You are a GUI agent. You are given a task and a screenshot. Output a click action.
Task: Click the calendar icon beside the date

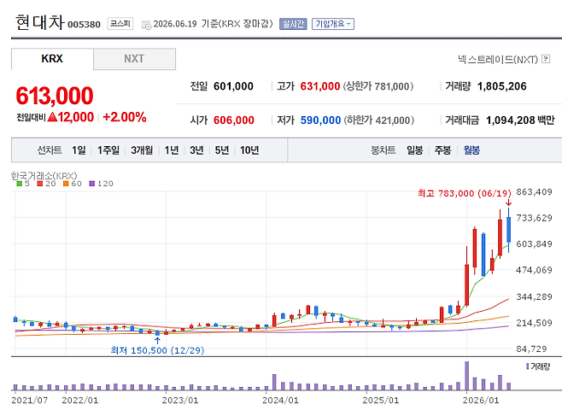point(146,25)
